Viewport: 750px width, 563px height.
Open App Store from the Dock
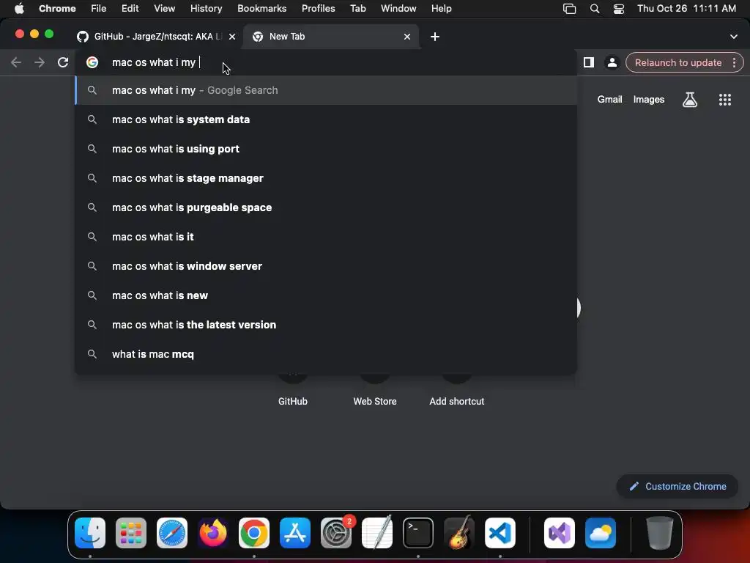[x=295, y=533]
